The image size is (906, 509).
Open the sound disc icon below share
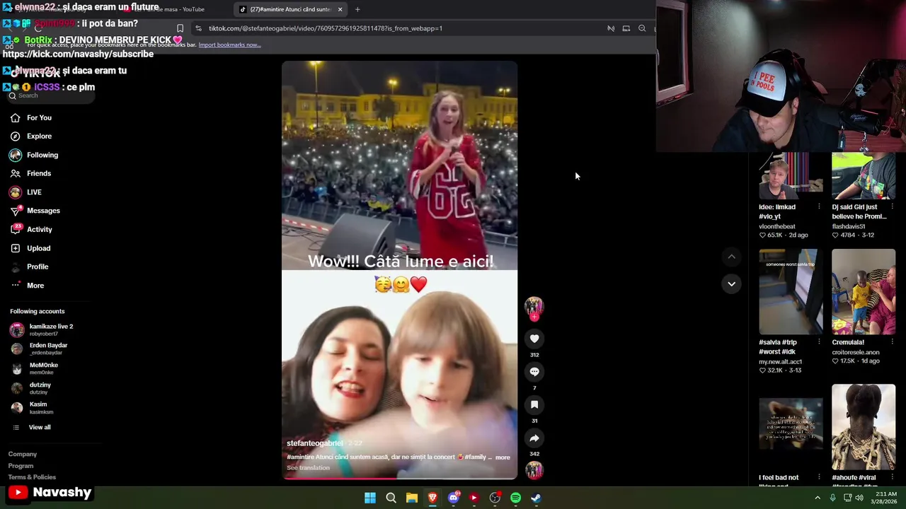(x=534, y=470)
